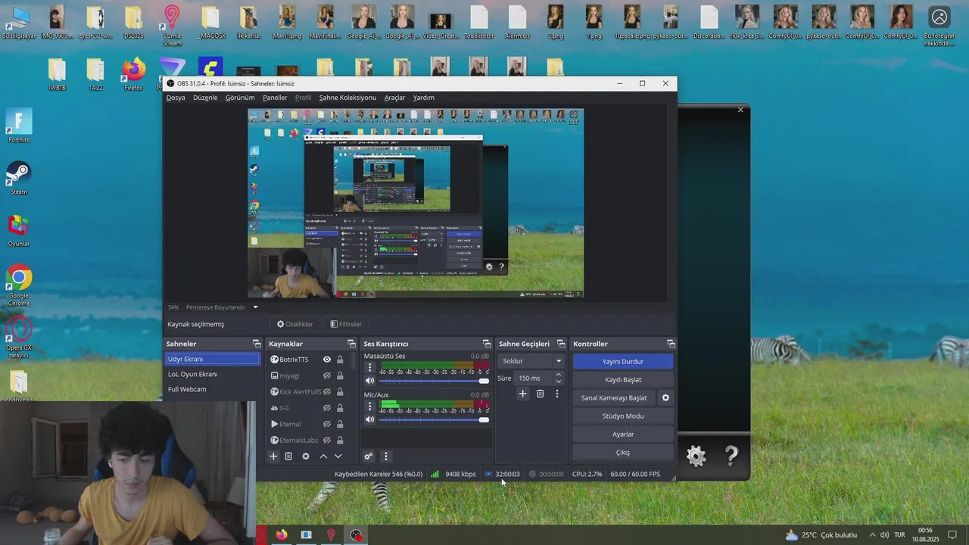Show the Eternal media source

pos(327,425)
